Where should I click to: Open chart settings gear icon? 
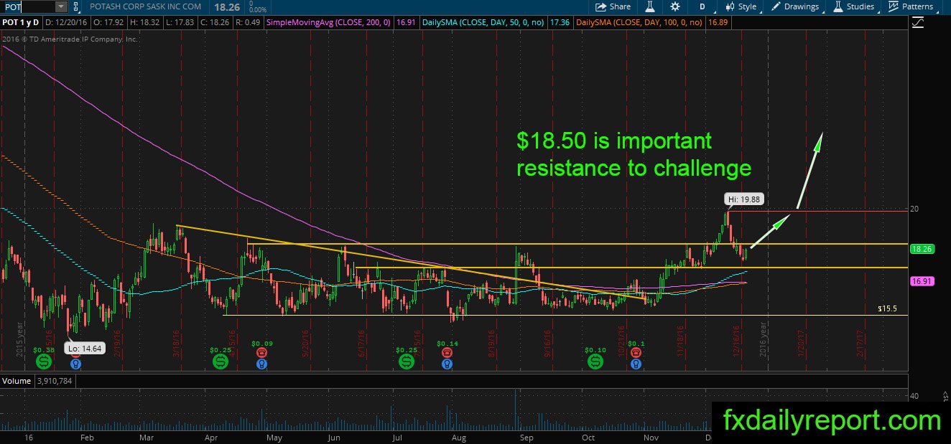(675, 6)
